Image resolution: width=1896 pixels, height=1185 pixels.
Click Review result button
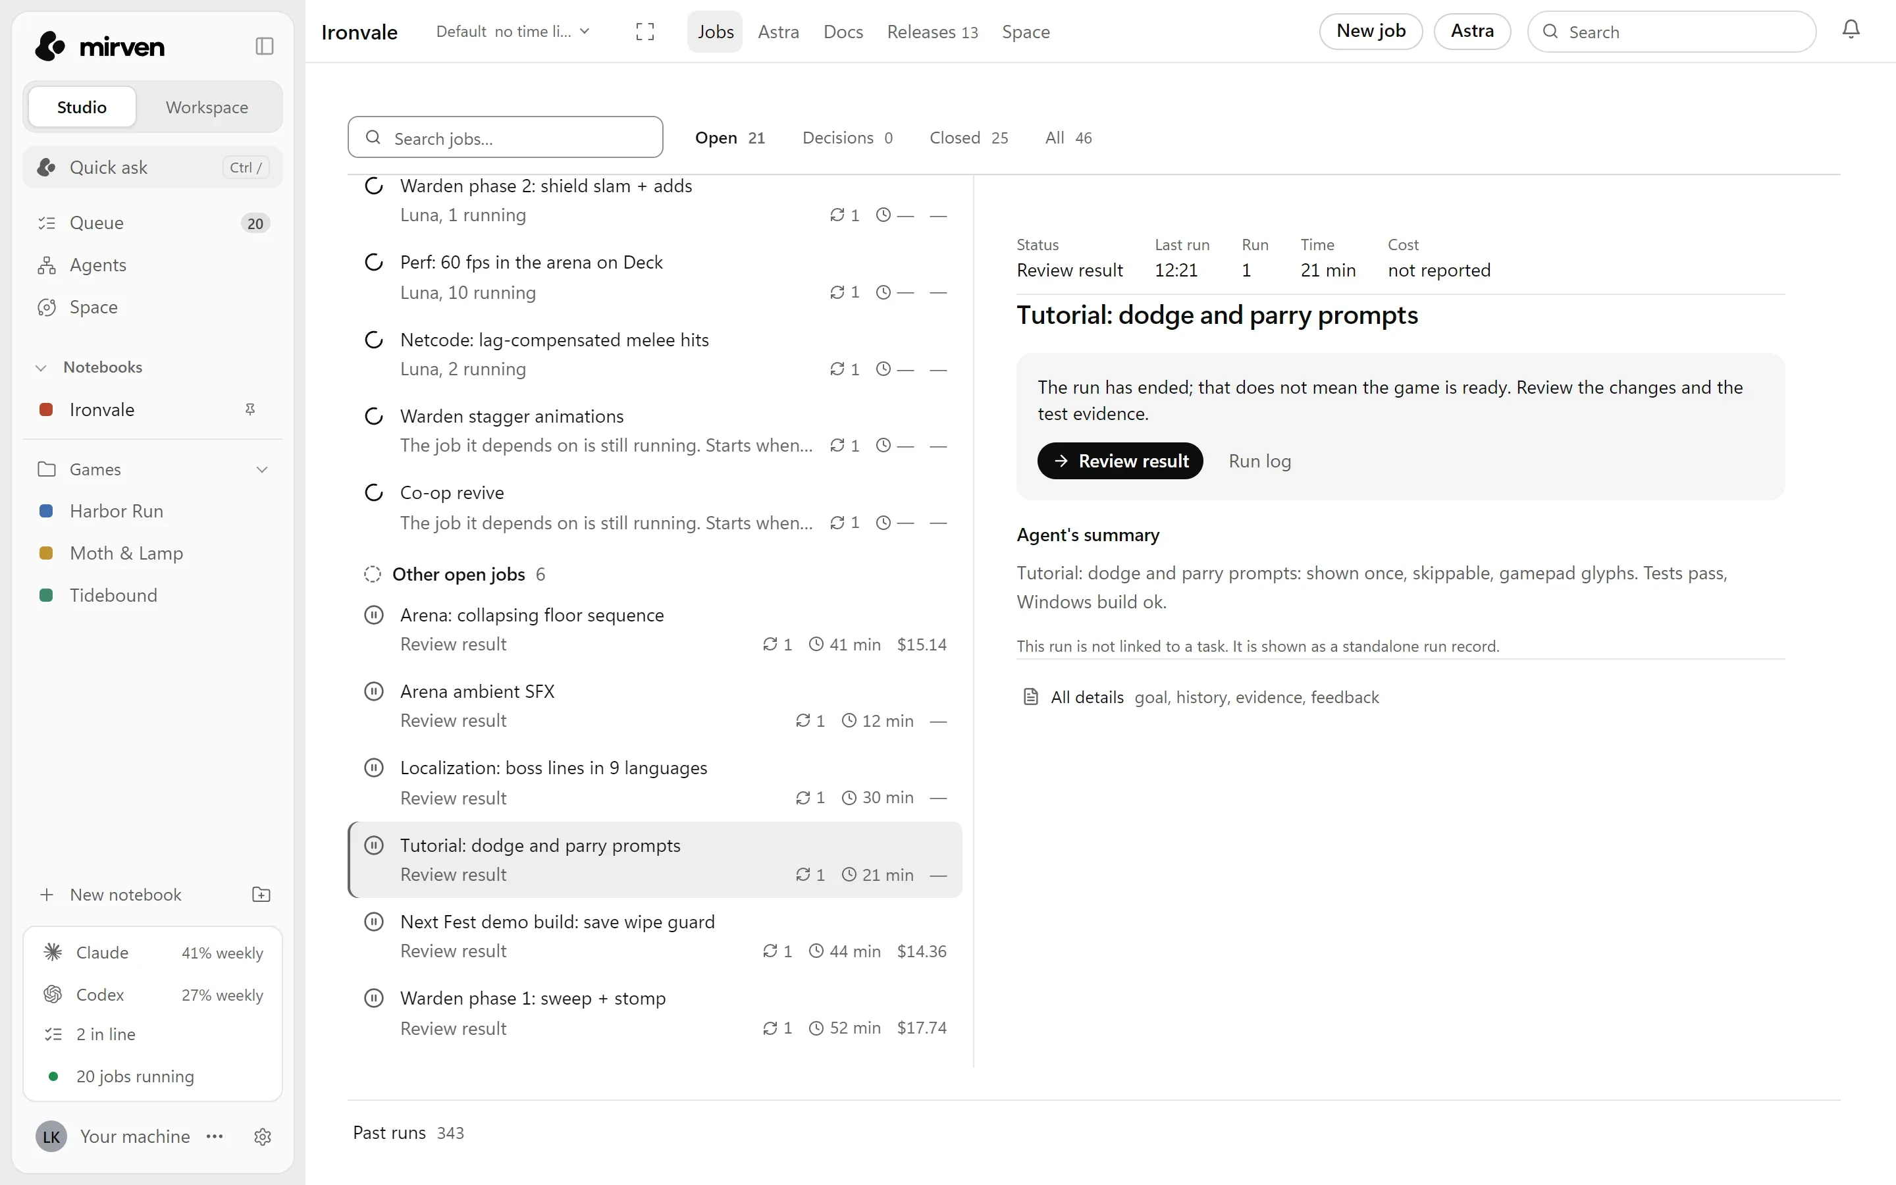(x=1120, y=461)
